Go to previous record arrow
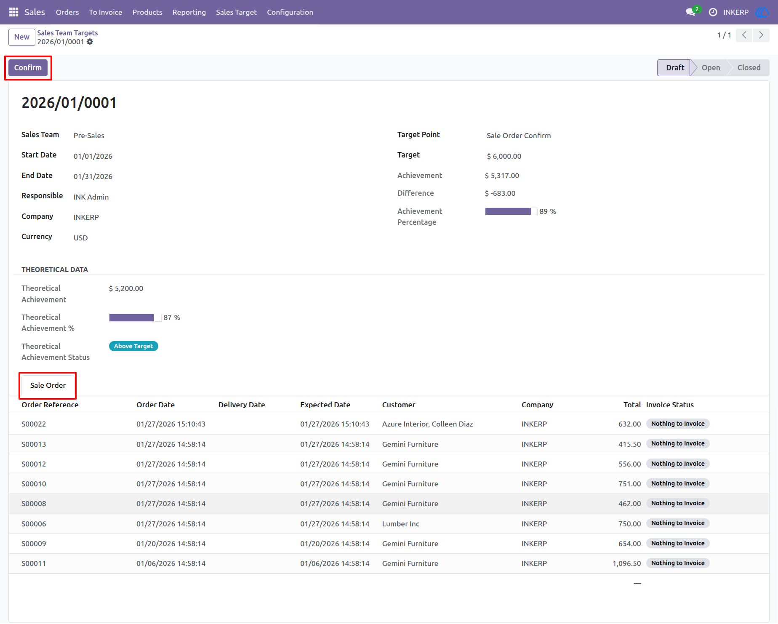The image size is (778, 624). coord(744,35)
